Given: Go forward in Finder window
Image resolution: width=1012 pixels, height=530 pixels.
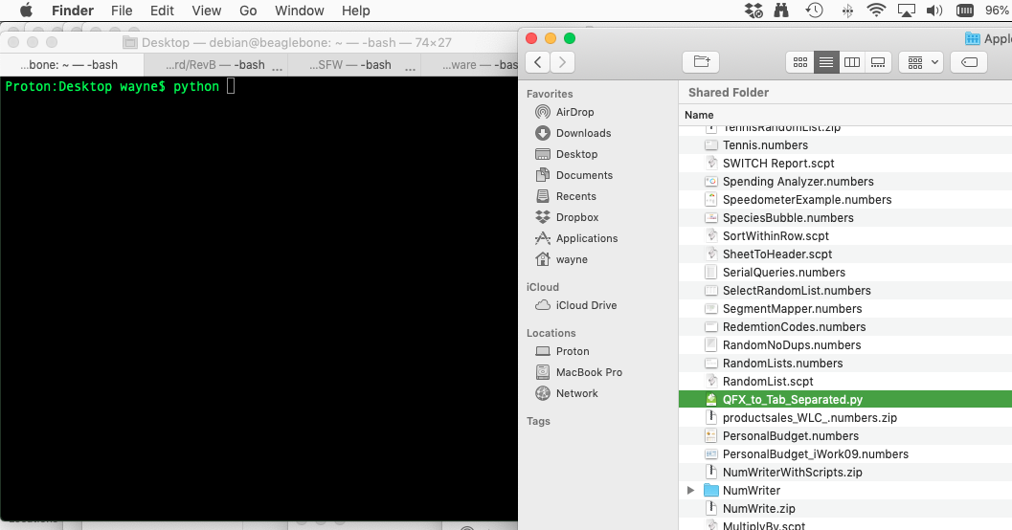Looking at the screenshot, I should tap(562, 62).
